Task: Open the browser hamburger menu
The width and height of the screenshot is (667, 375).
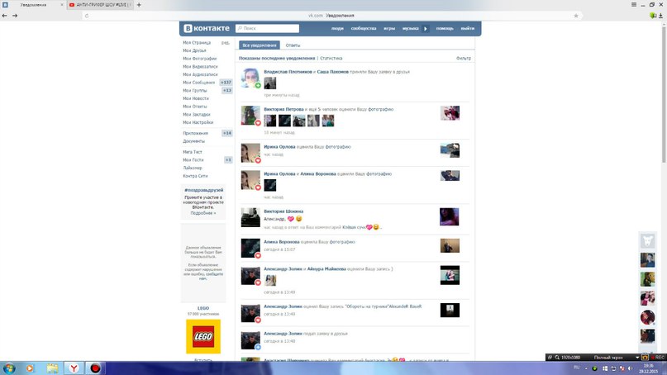Action: click(634, 4)
